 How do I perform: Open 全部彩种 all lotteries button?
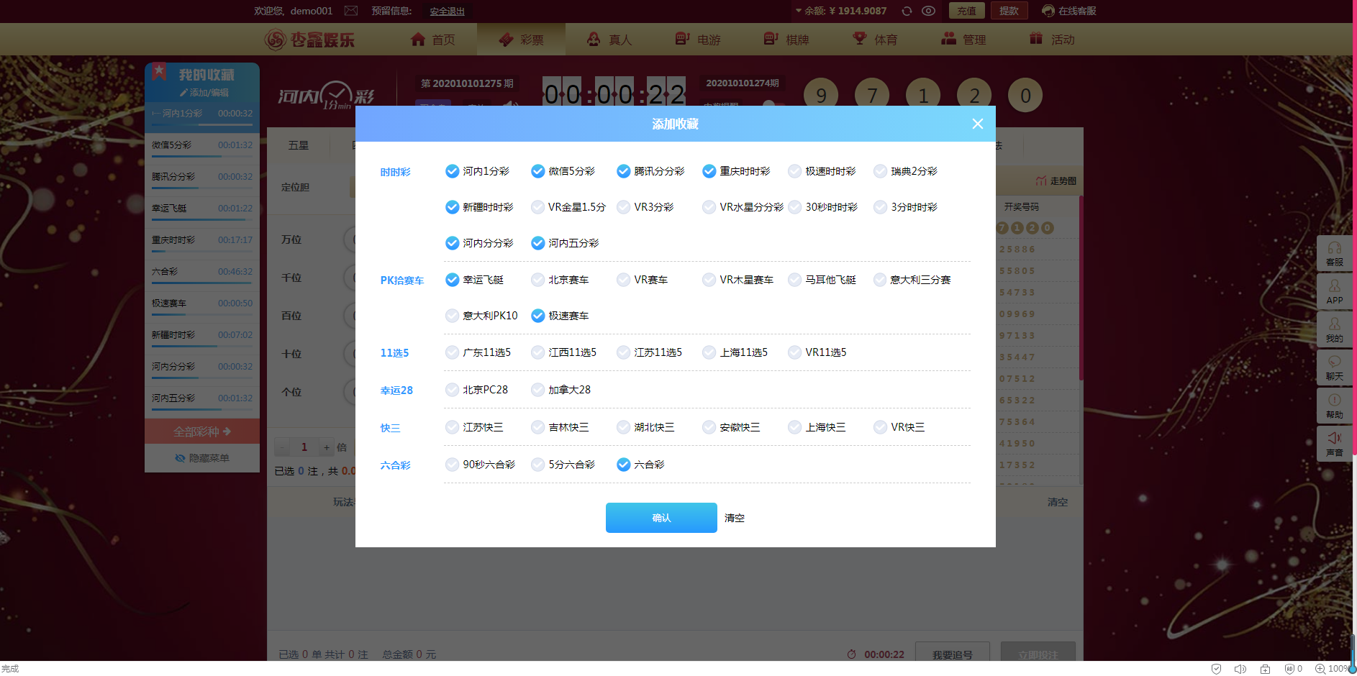202,431
